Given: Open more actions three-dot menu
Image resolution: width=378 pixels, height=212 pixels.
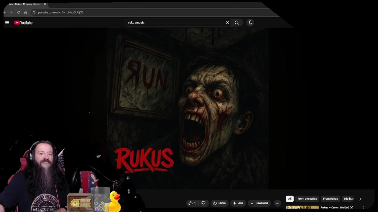Looking at the screenshot, I should [277, 203].
